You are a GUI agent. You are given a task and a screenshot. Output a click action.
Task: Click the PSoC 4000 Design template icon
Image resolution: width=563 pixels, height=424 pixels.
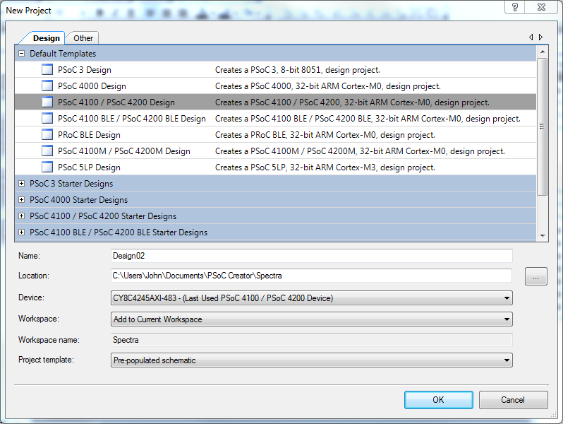coord(47,86)
